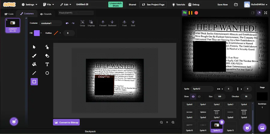Image resolution: width=270 pixels, height=134 pixels.
Task: Open the Outline color swatch
Action: [56, 33]
